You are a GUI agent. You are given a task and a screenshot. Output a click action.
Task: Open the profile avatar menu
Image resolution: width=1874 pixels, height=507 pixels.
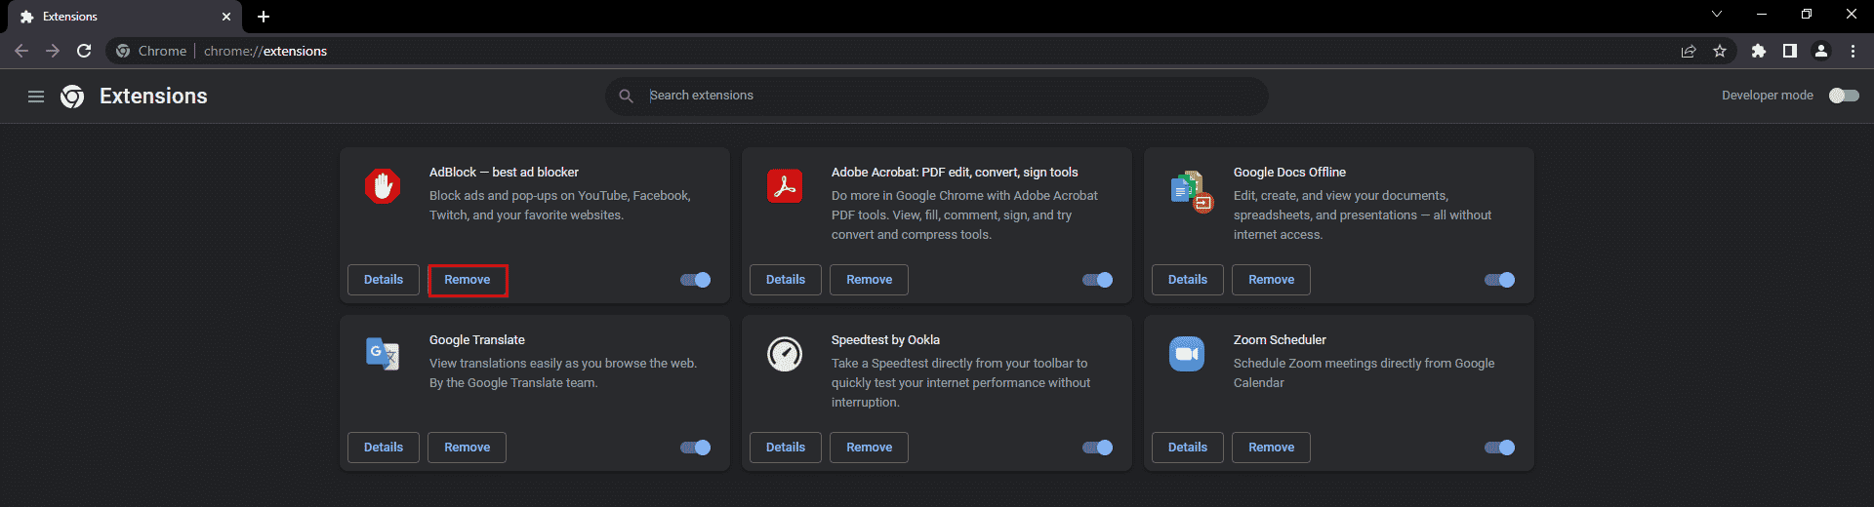point(1821,51)
